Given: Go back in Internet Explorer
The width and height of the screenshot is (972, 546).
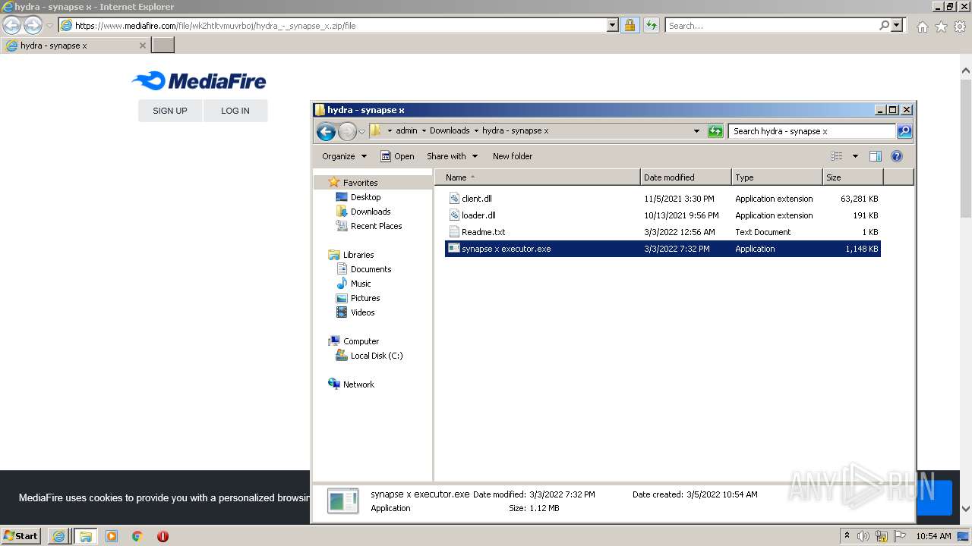Looking at the screenshot, I should [11, 26].
